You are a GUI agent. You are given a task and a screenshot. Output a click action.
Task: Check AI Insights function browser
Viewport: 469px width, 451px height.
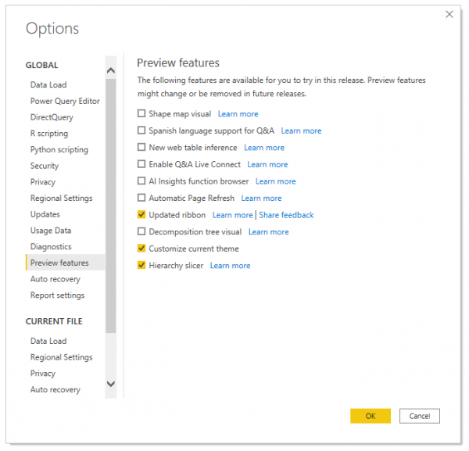141,181
